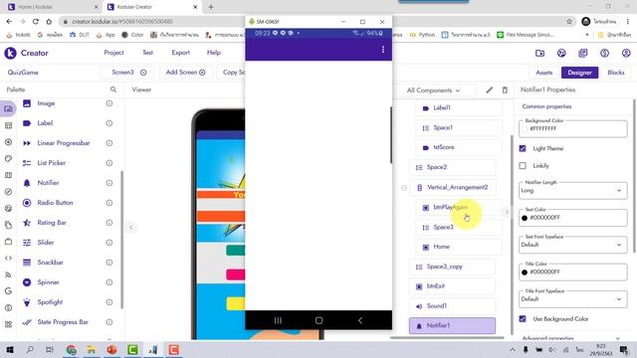637x358 pixels.
Task: Toggle visibility radio beside Vertical_Arrangement2
Action: (404, 188)
